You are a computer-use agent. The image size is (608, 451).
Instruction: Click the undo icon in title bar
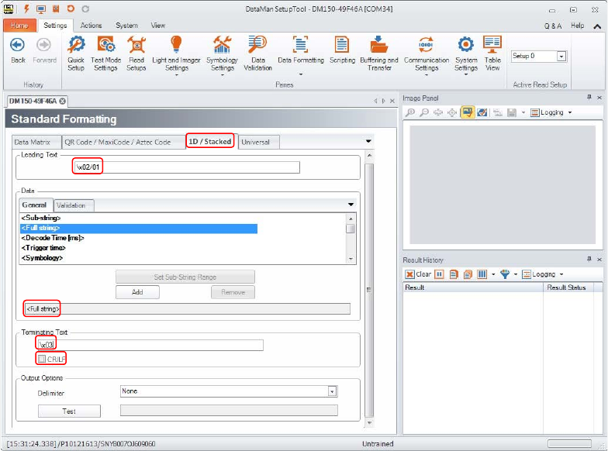pos(71,9)
